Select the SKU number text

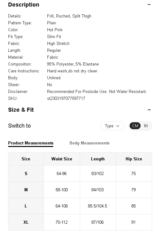[x=66, y=98]
